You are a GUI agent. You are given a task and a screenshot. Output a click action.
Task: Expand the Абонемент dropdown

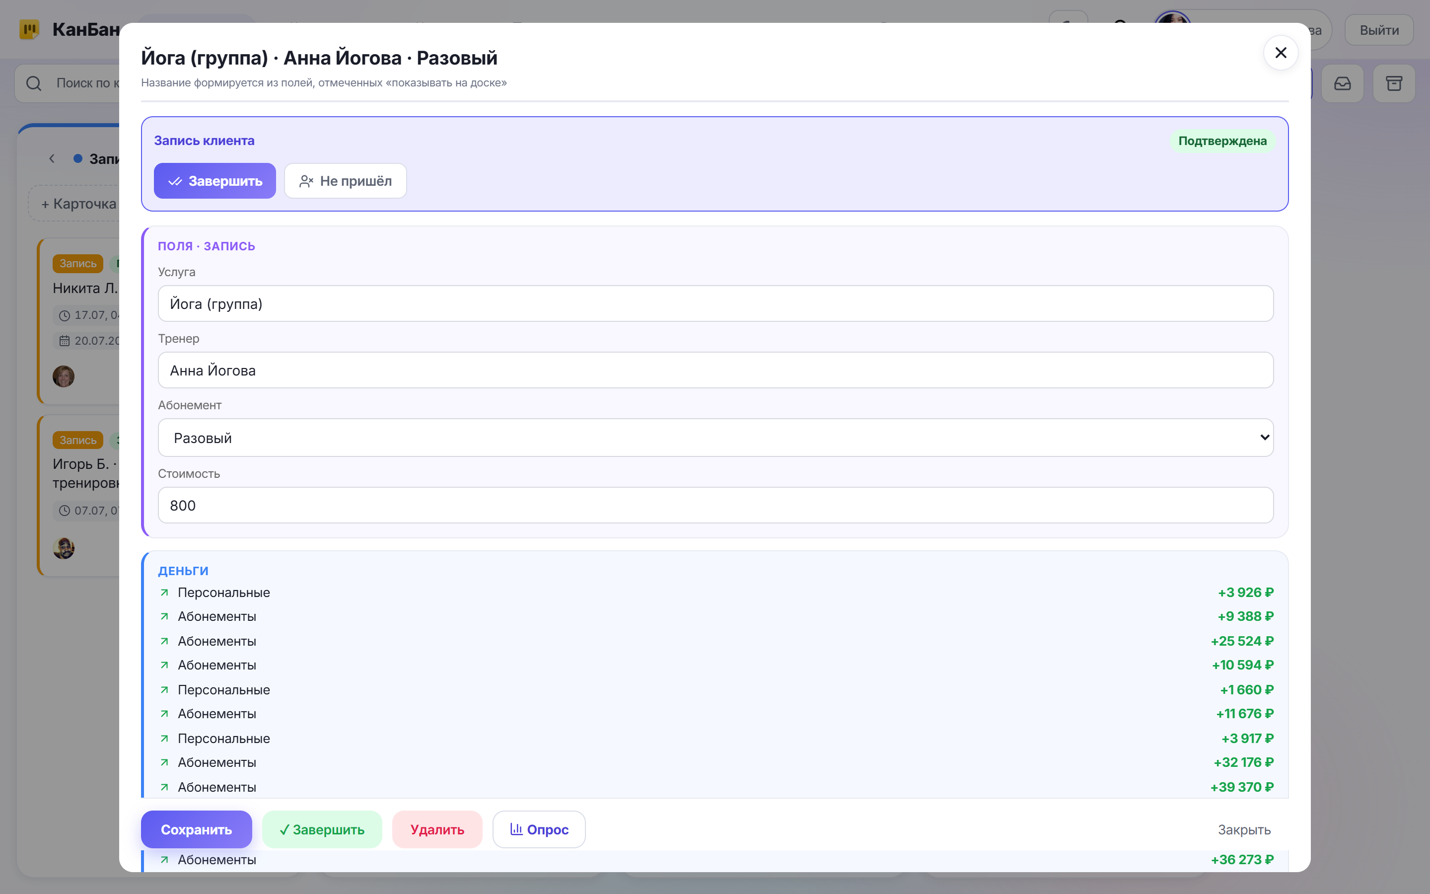[715, 438]
